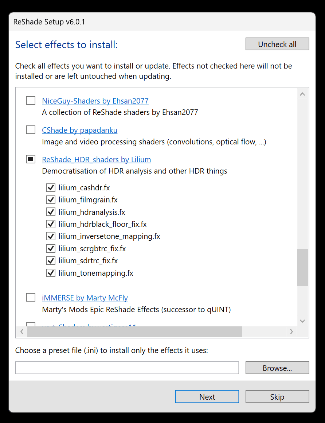Deselect lilium_hdranalysis.fx checkbox
This screenshot has width=325, height=423.
pyautogui.click(x=51, y=212)
